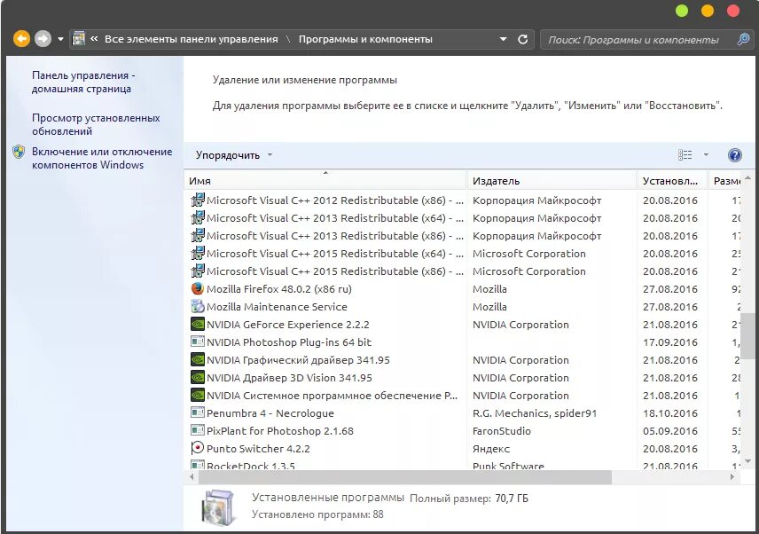The width and height of the screenshot is (759, 534).
Task: Select Visual C++ 2012 Redistributable (x86) icon
Action: (x=198, y=200)
